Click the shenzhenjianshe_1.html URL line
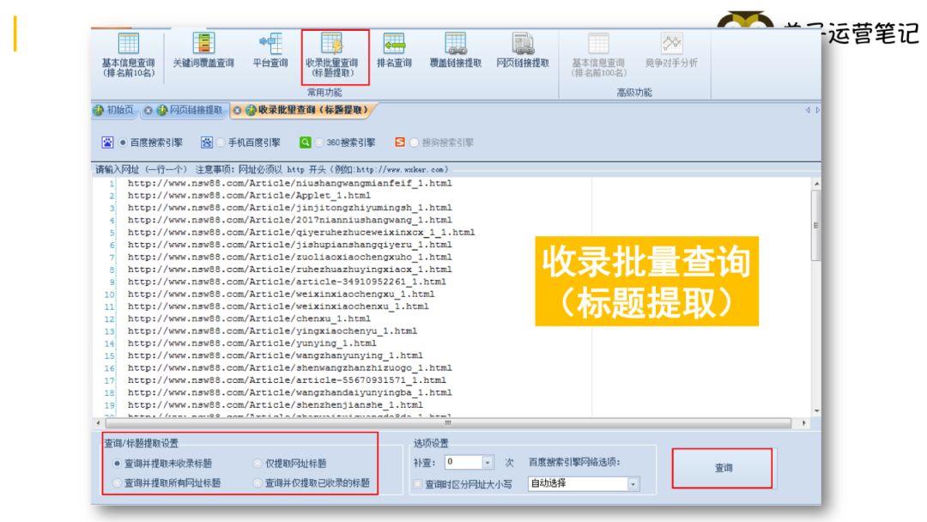The width and height of the screenshot is (927, 522). pyautogui.click(x=275, y=405)
